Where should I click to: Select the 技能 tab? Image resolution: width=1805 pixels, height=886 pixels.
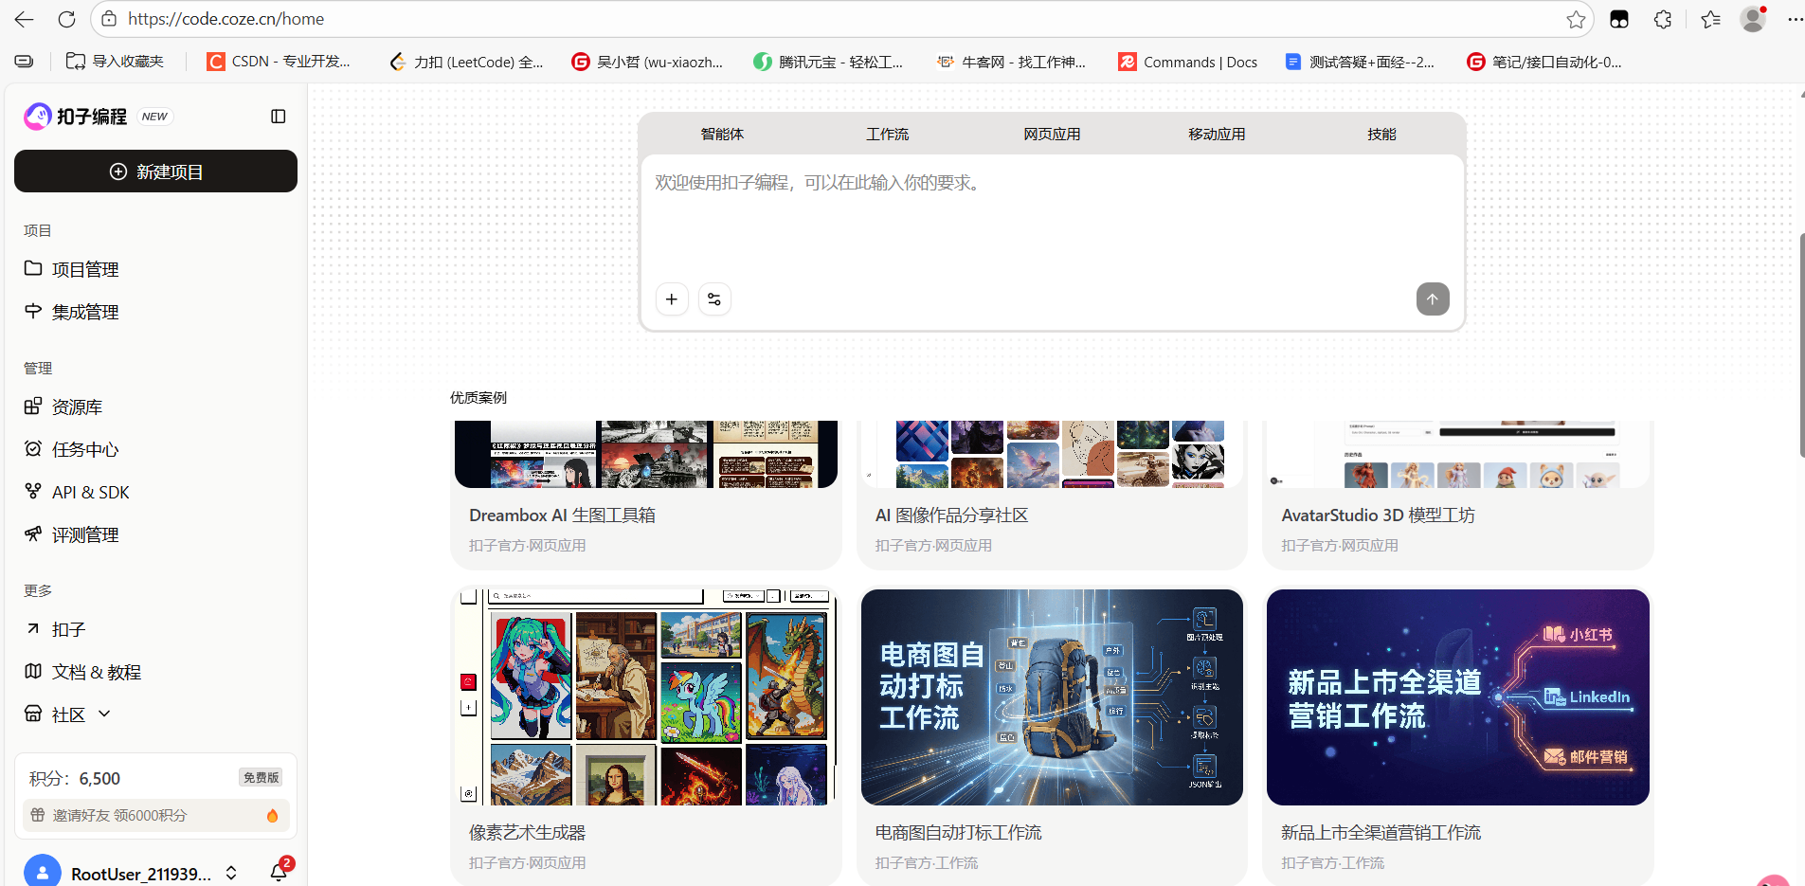coord(1381,135)
